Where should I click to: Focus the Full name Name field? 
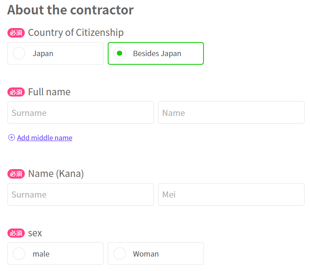[231, 113]
